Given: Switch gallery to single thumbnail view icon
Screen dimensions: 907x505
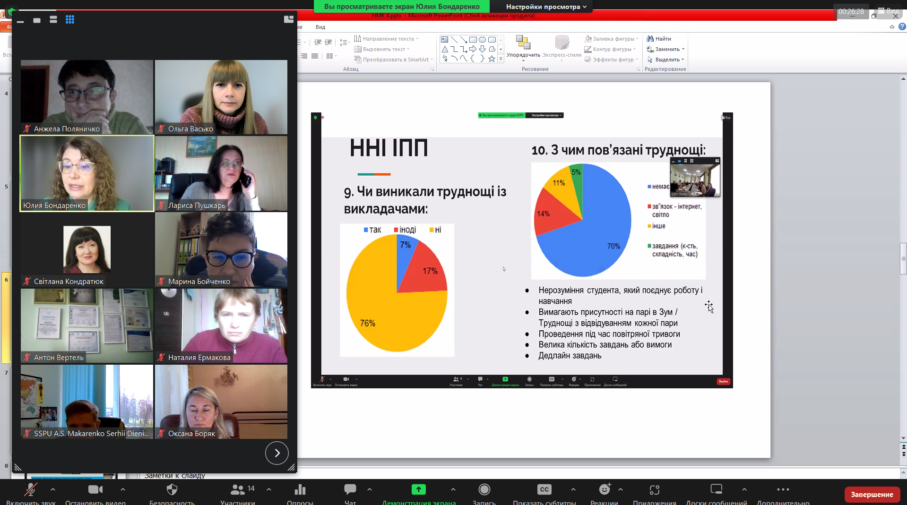Looking at the screenshot, I should (x=37, y=20).
